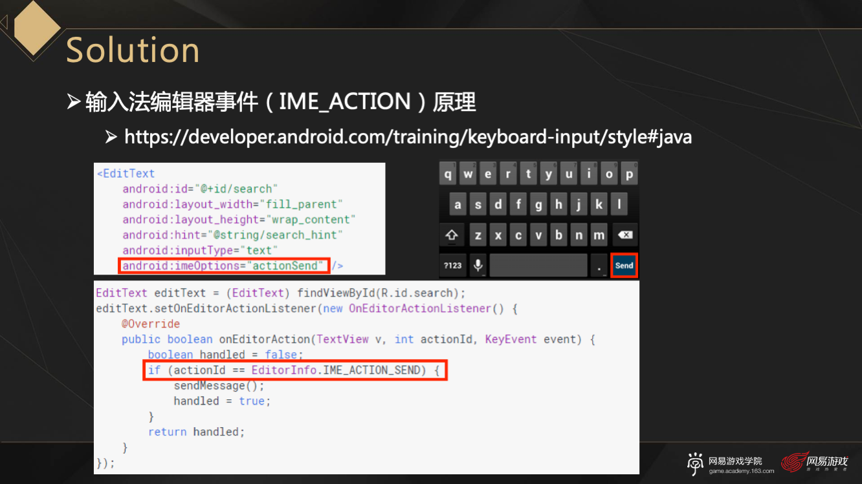Tap the letter p key

click(x=628, y=174)
